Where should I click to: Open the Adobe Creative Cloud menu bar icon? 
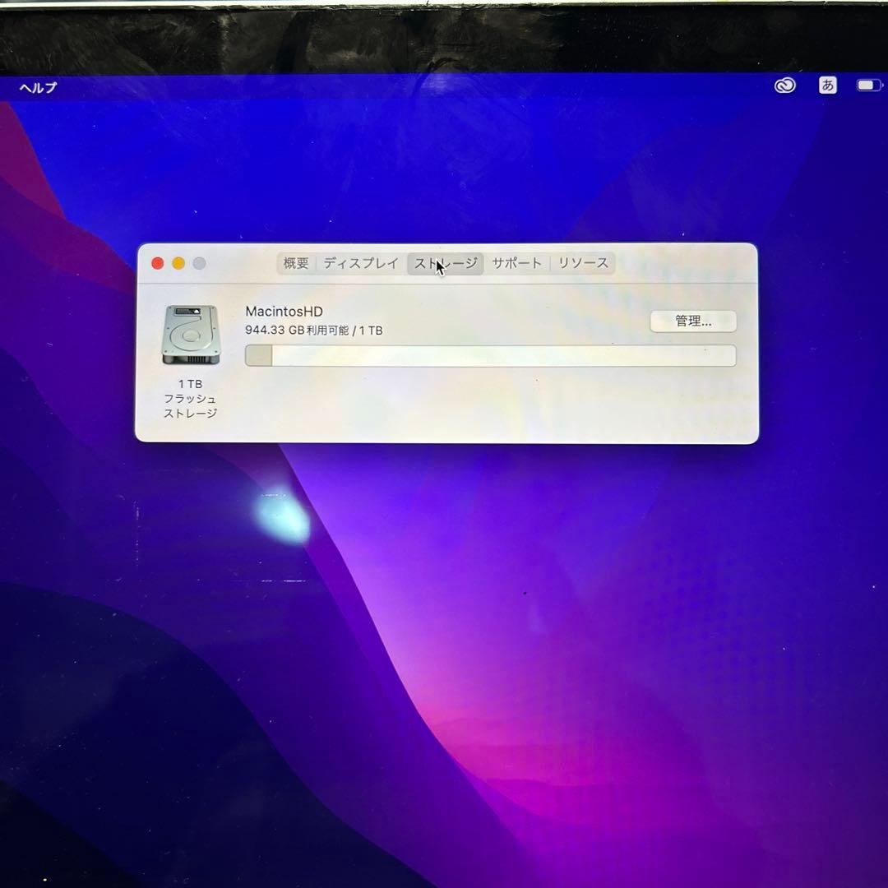(787, 85)
